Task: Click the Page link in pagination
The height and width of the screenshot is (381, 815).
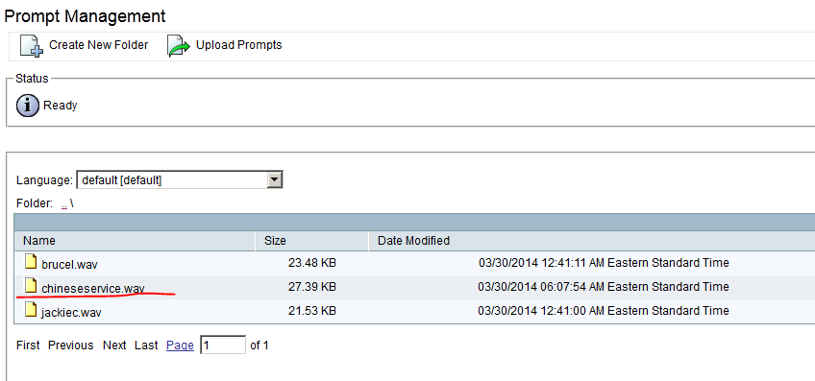Action: coord(180,345)
